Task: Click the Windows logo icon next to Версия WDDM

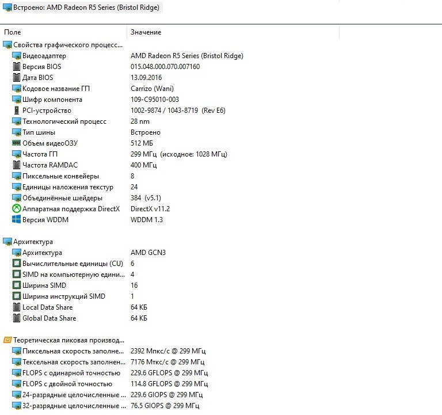Action: [x=17, y=220]
